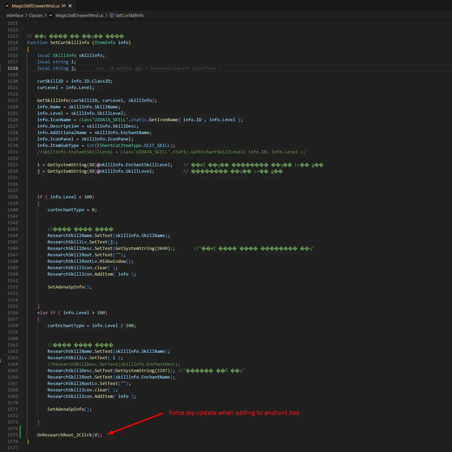Click the breadcrumb UC file icon

point(51,15)
